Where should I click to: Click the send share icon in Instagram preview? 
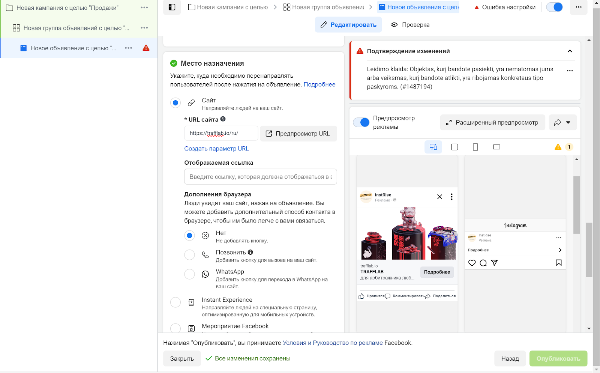pyautogui.click(x=494, y=263)
